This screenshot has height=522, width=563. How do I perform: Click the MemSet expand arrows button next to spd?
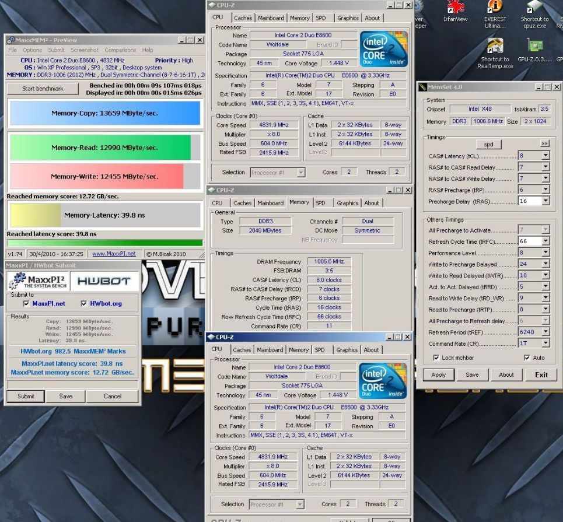click(544, 143)
